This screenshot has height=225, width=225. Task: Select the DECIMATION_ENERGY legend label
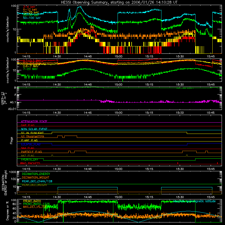[x=36, y=174]
